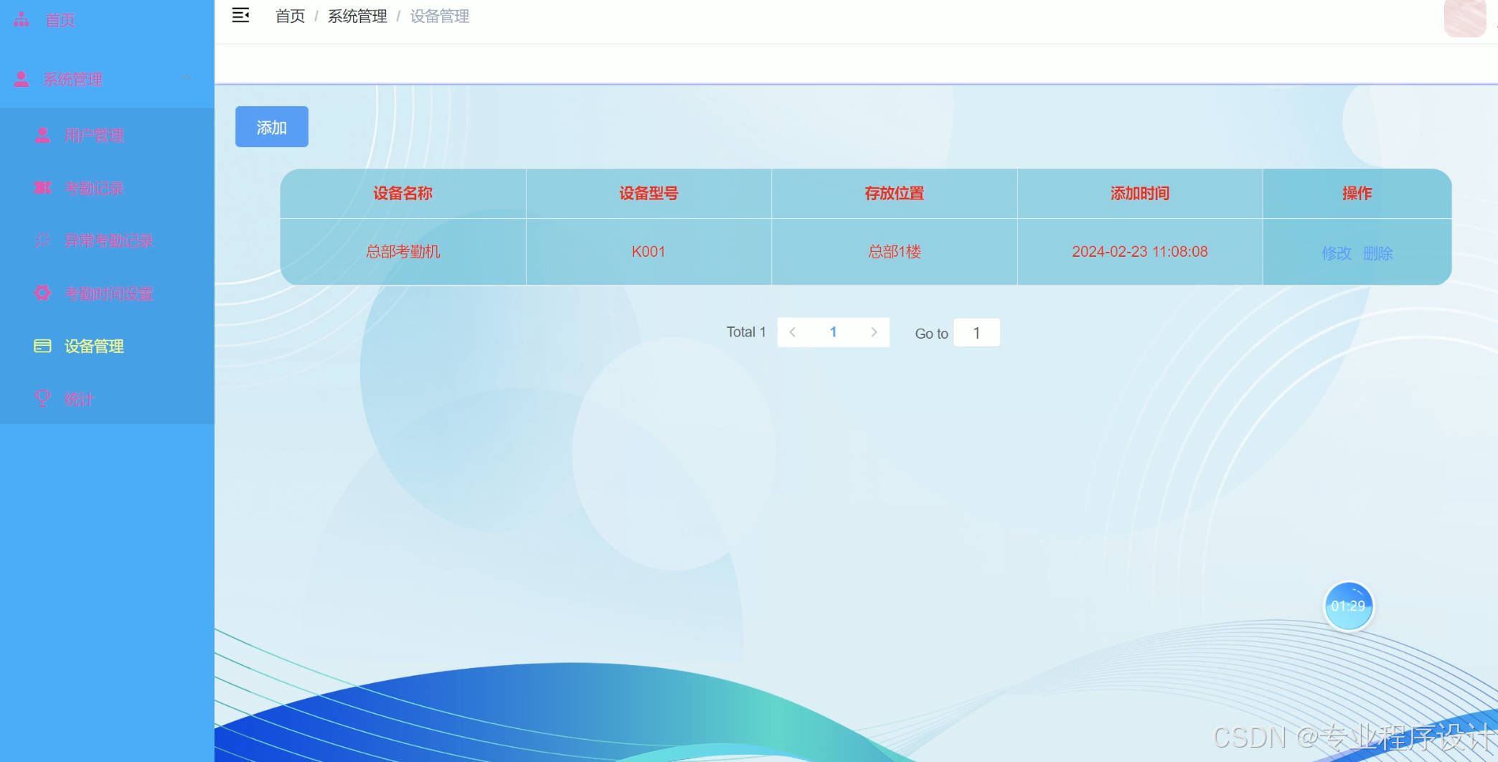The height and width of the screenshot is (762, 1498).
Task: Click 删除 link for 总部考勤机
Action: point(1377,253)
